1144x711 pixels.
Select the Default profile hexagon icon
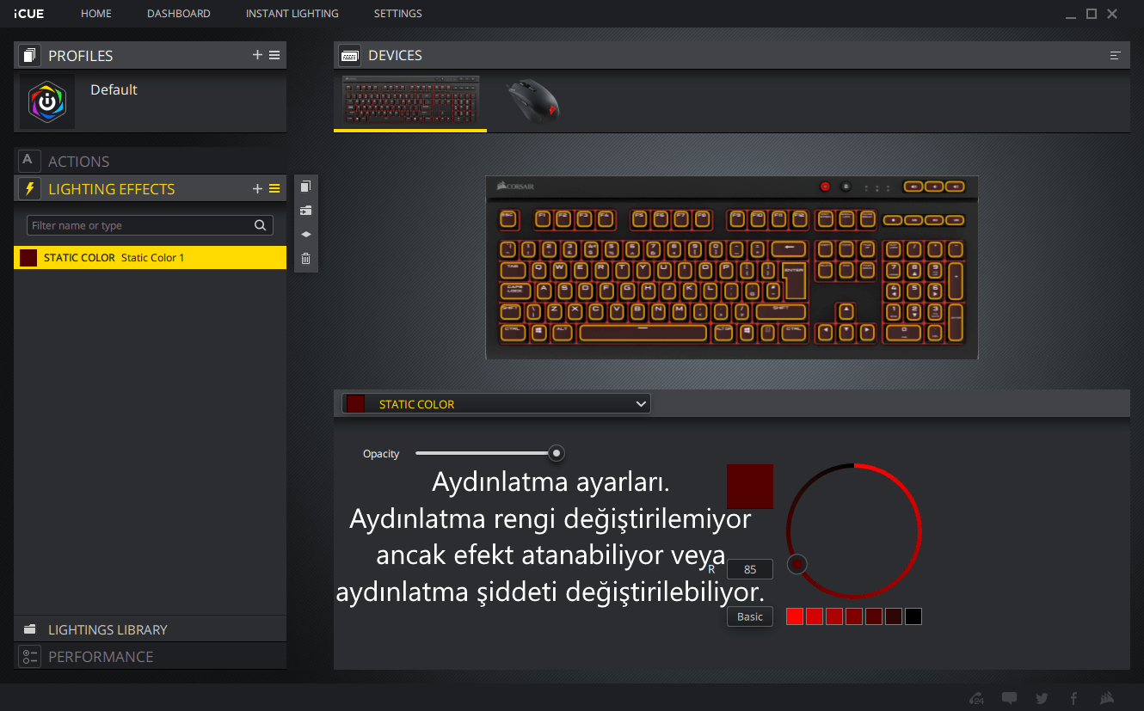click(x=47, y=101)
